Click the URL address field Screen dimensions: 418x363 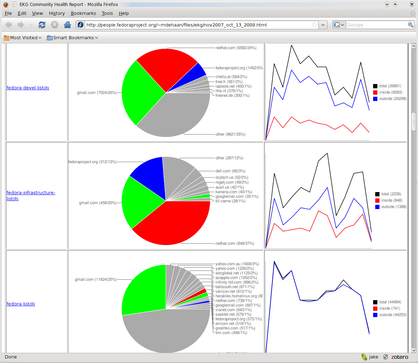pos(198,25)
